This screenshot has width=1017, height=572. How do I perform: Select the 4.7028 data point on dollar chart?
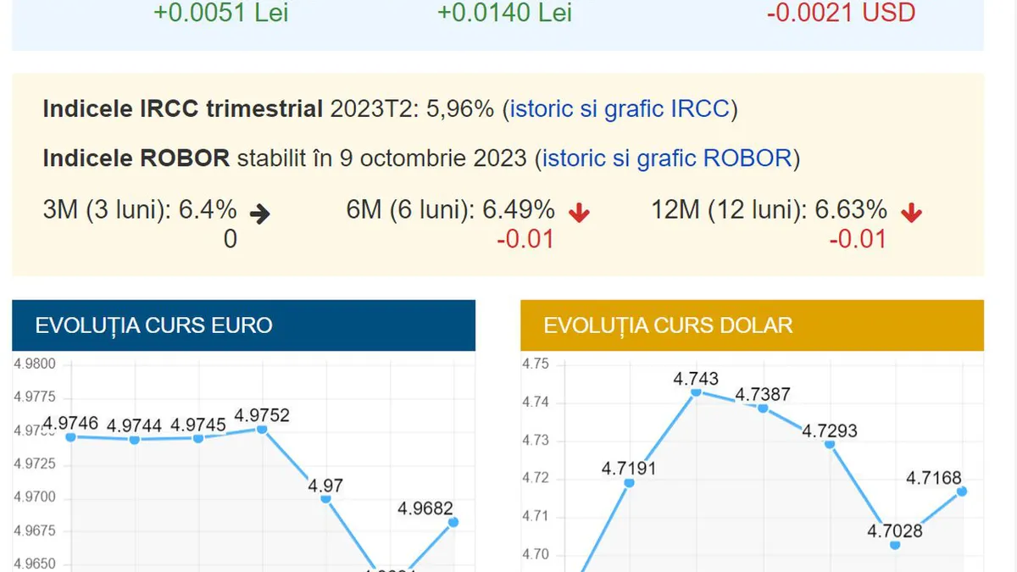tap(895, 544)
